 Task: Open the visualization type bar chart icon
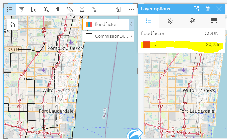[x=58, y=10]
